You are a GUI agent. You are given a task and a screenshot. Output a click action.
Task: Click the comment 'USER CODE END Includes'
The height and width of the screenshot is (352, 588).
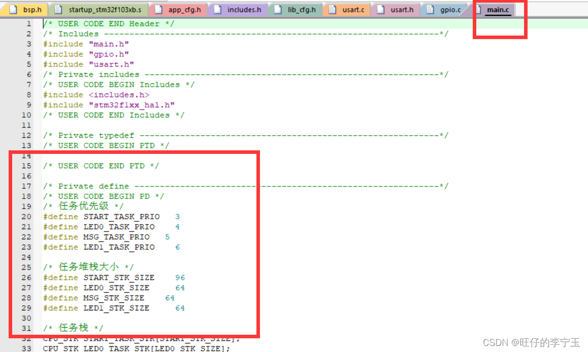pyautogui.click(x=114, y=115)
